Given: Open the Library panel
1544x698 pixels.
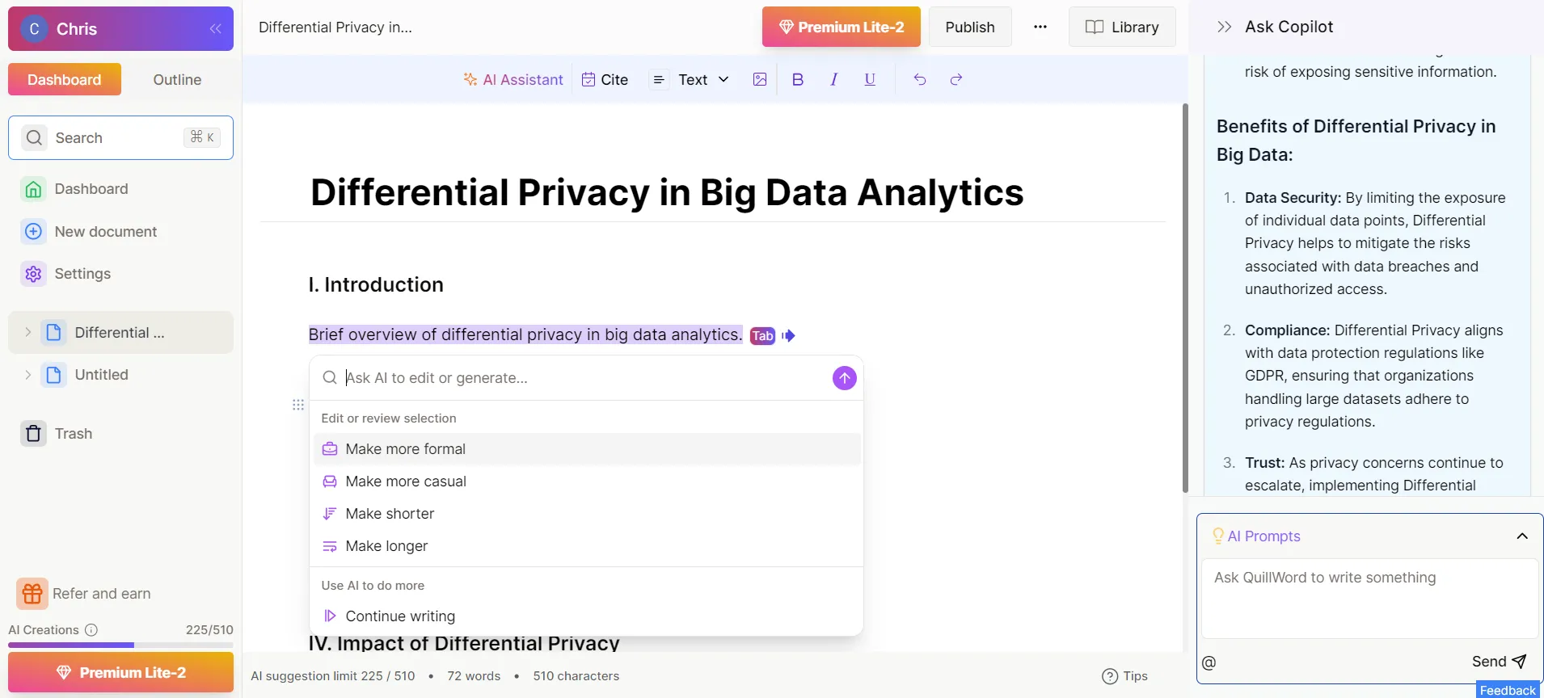Looking at the screenshot, I should click(x=1122, y=27).
